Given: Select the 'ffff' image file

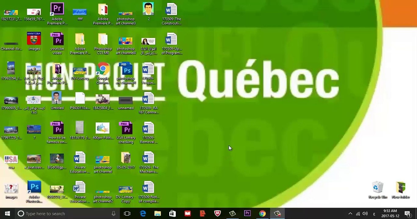Looking at the screenshot, I should click(x=80, y=14).
